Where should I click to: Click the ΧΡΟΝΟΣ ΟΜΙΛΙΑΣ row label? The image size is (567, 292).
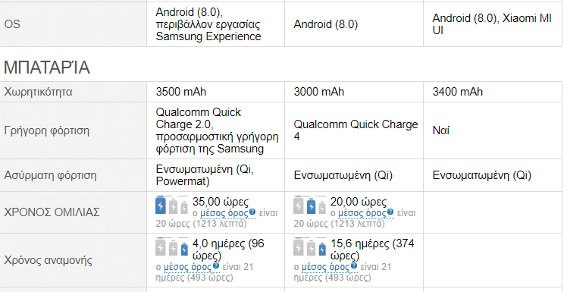click(x=52, y=212)
